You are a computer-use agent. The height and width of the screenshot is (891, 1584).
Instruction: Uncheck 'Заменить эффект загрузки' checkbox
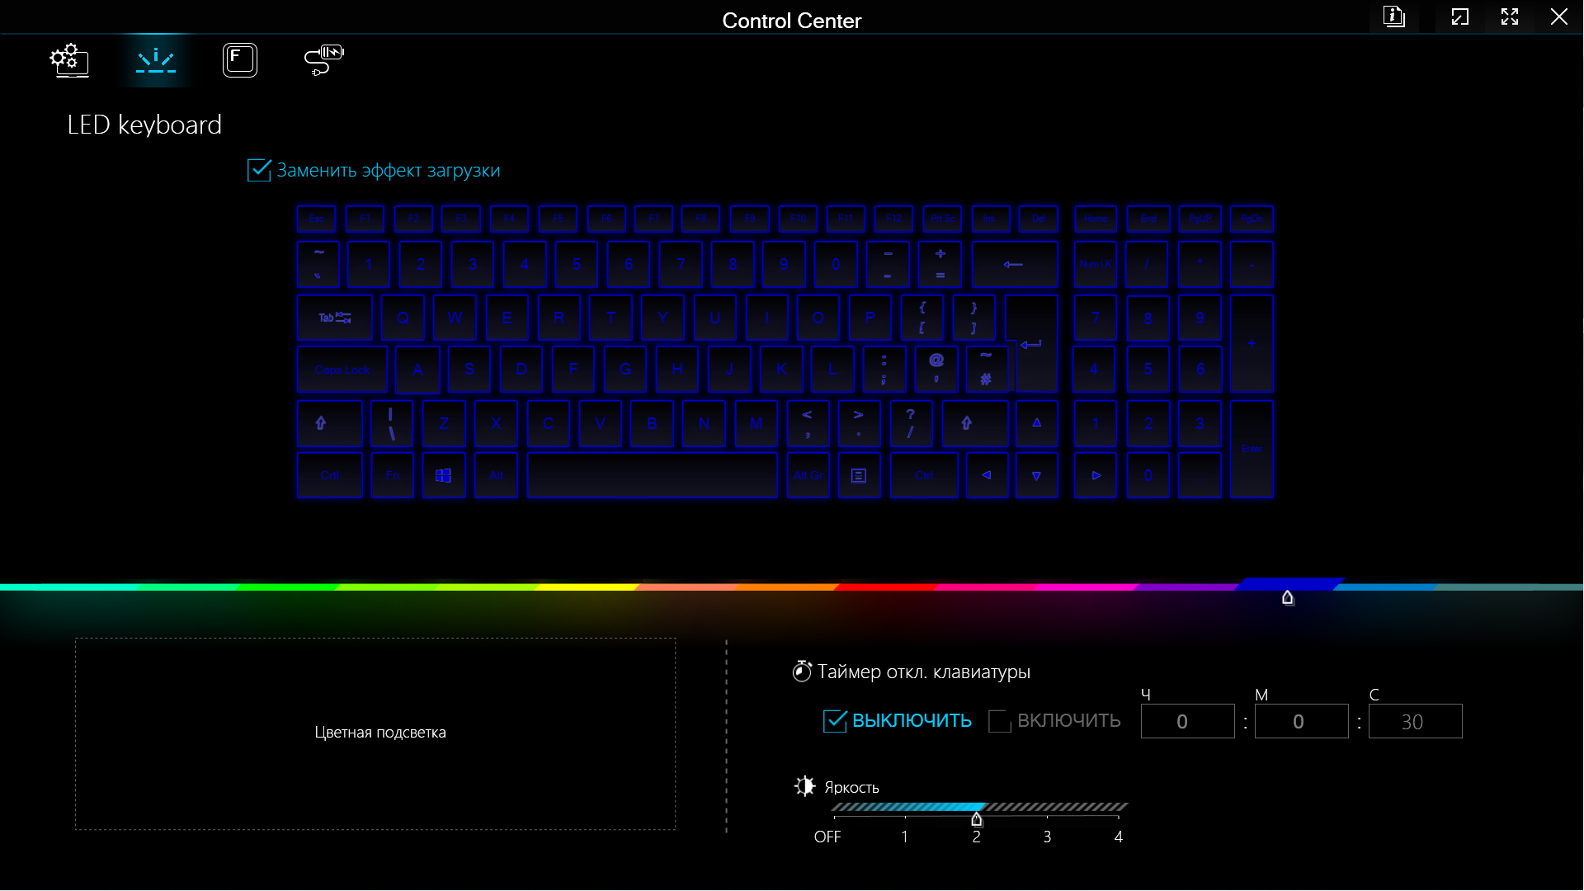click(x=259, y=170)
